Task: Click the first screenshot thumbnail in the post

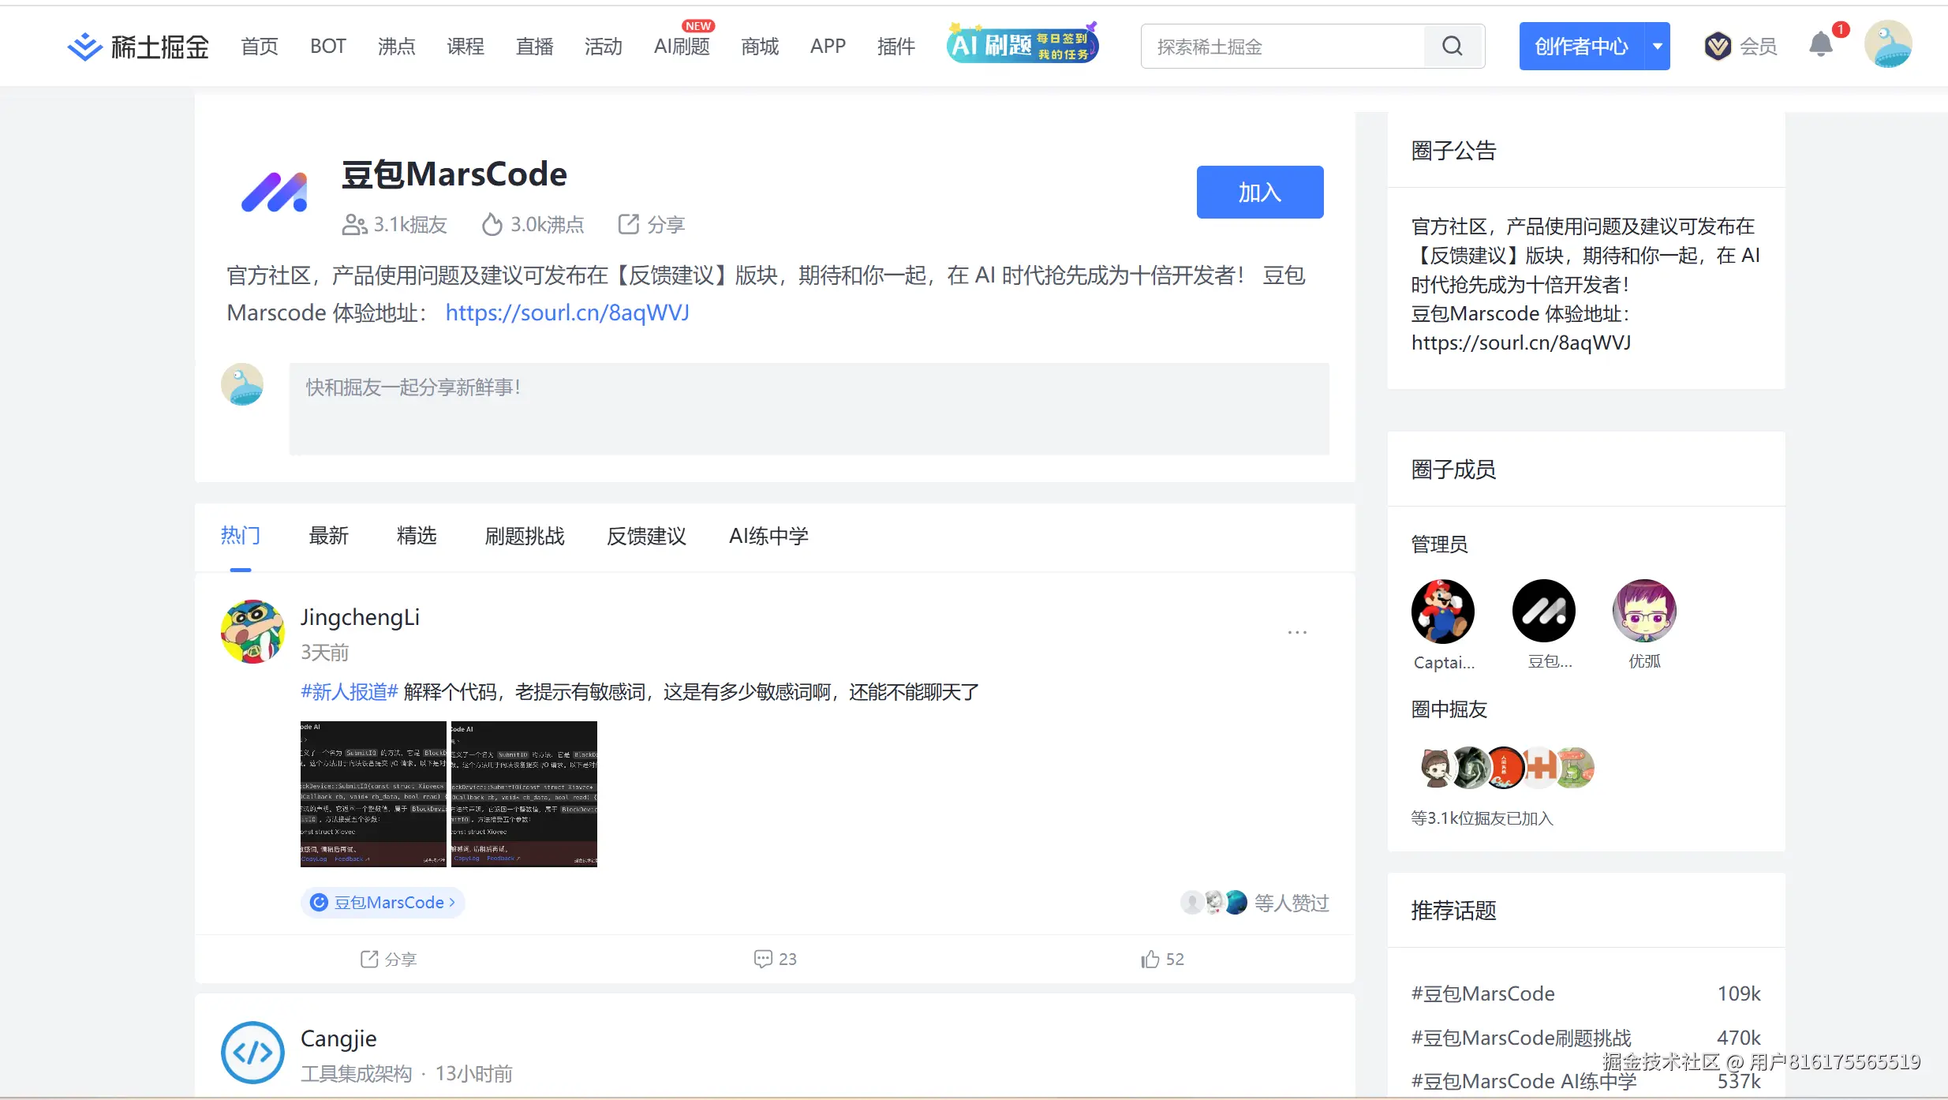Action: [373, 794]
